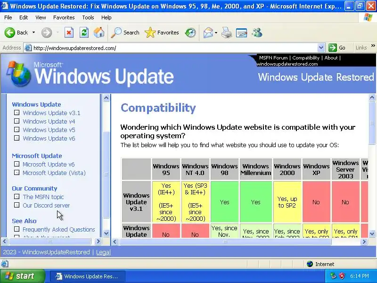Click the Windows Server 2003 column header
The width and height of the screenshot is (377, 283).
(345, 169)
